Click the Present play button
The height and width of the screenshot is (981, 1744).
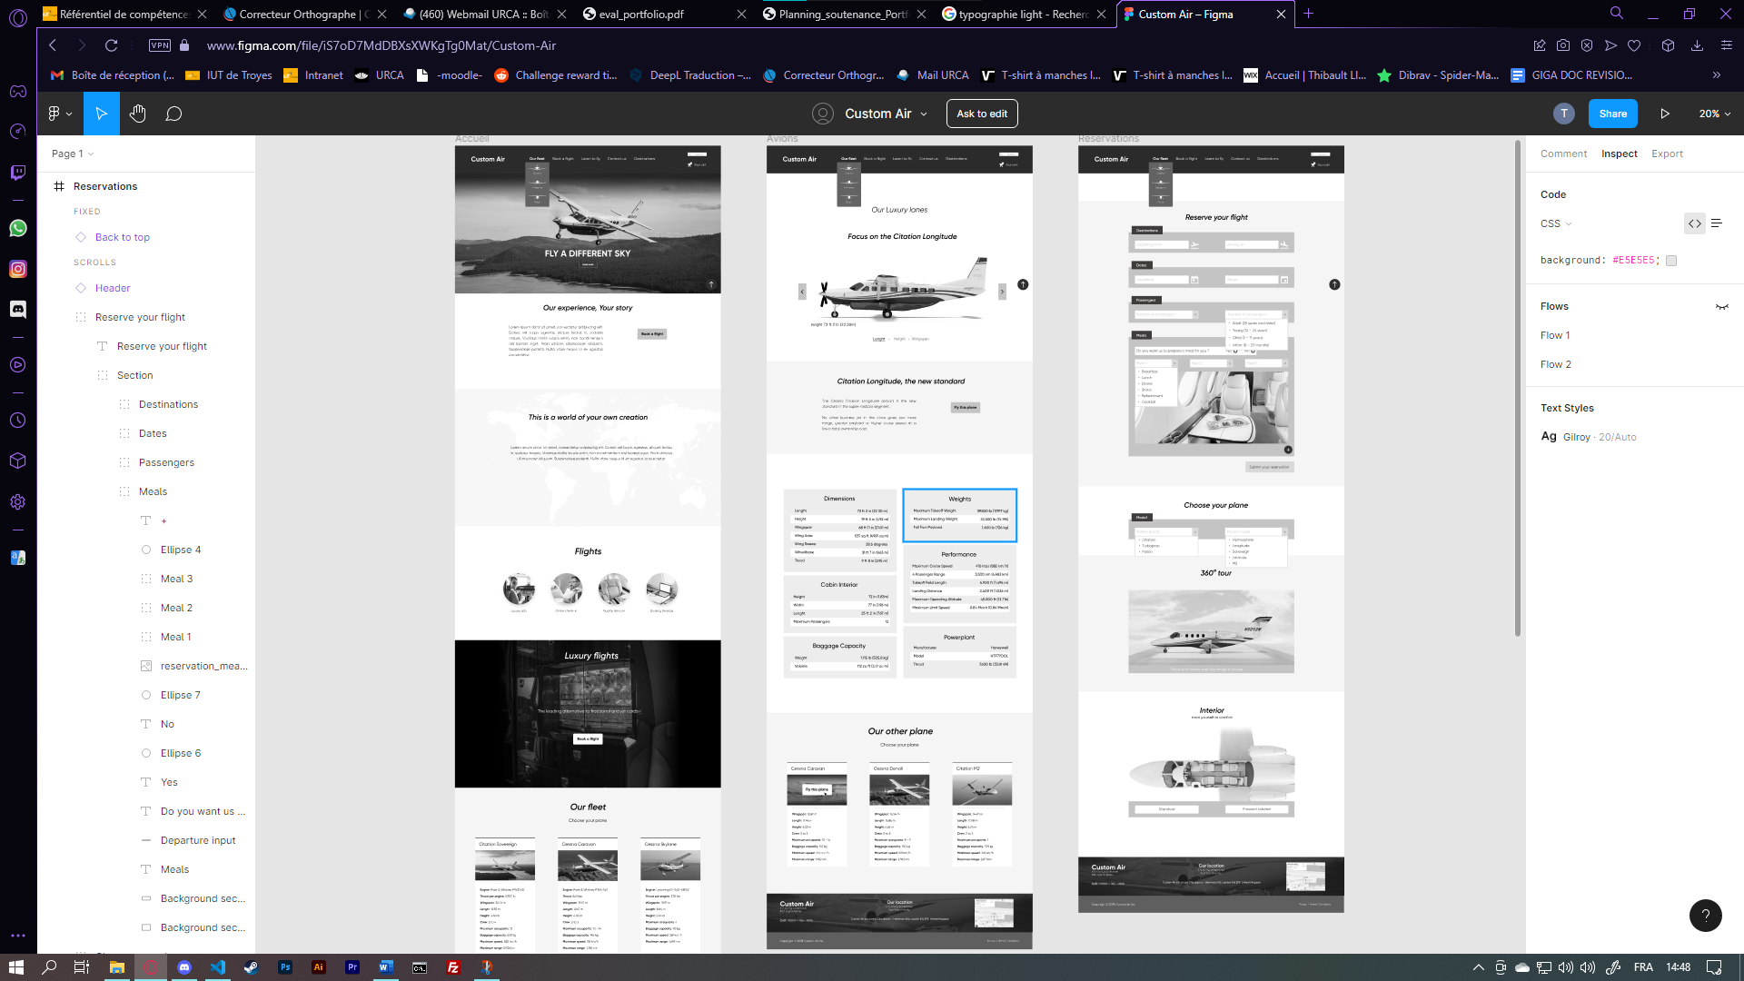click(1665, 114)
